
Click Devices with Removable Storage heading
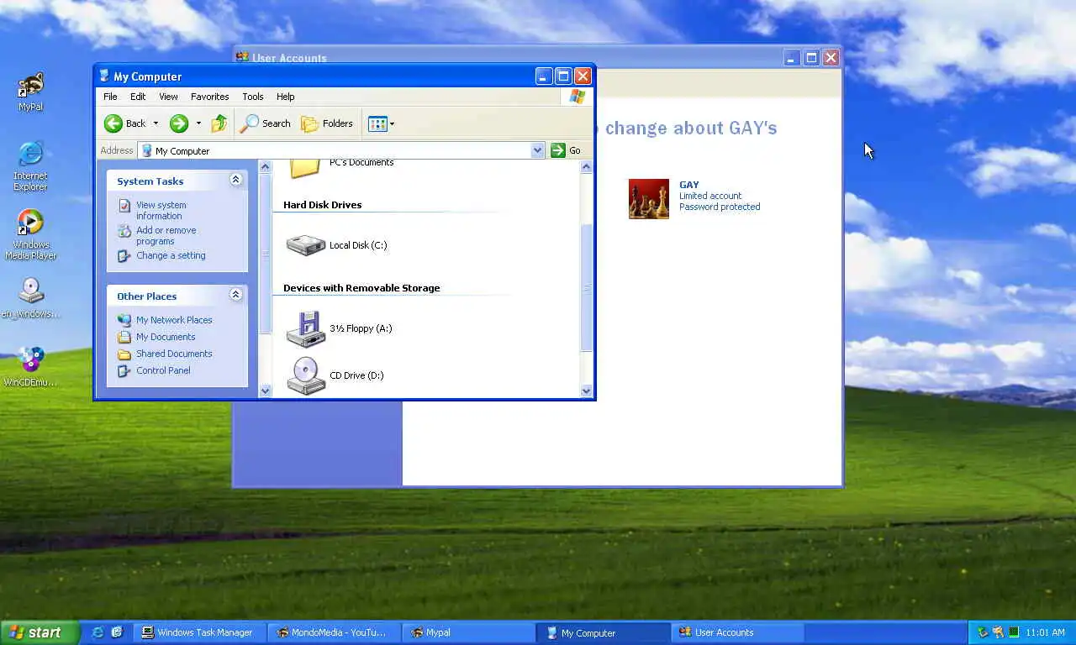(361, 288)
